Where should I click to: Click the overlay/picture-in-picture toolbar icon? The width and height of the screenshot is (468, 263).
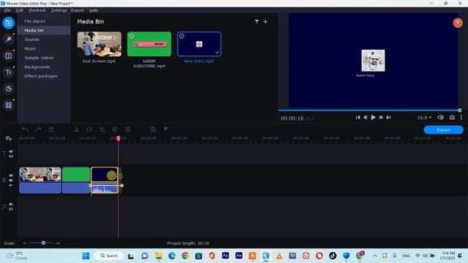click(x=153, y=129)
